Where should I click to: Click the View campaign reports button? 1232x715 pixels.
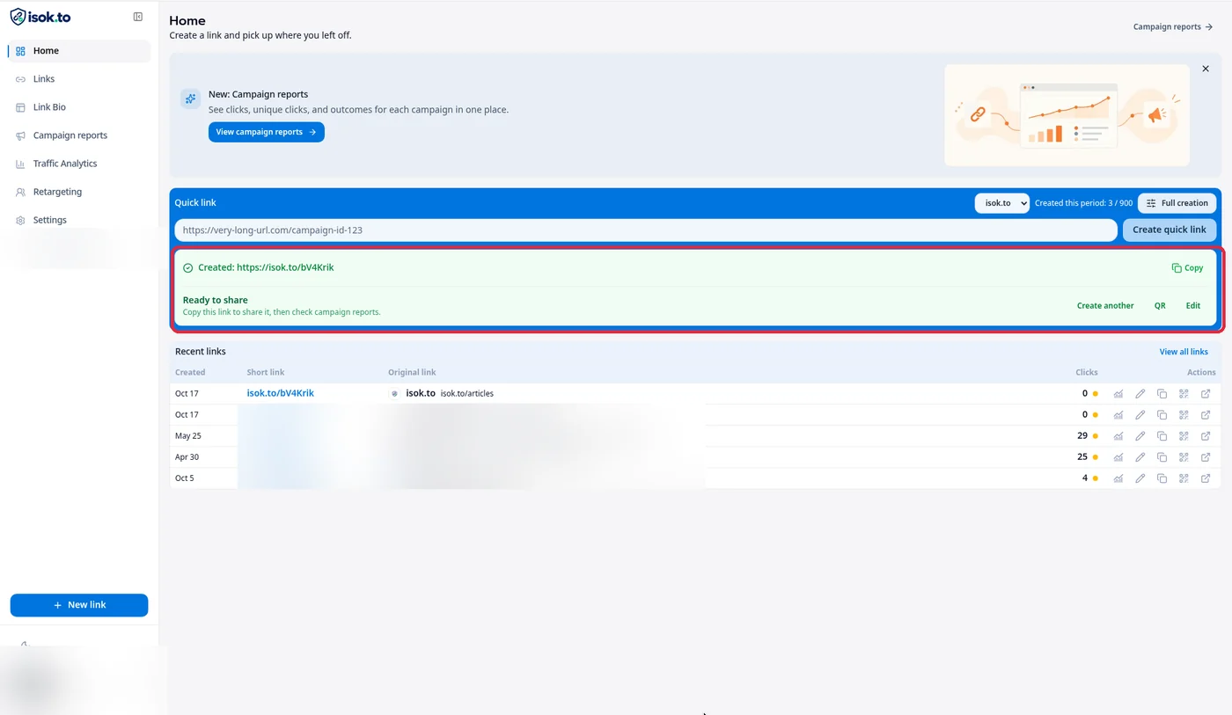tap(267, 132)
